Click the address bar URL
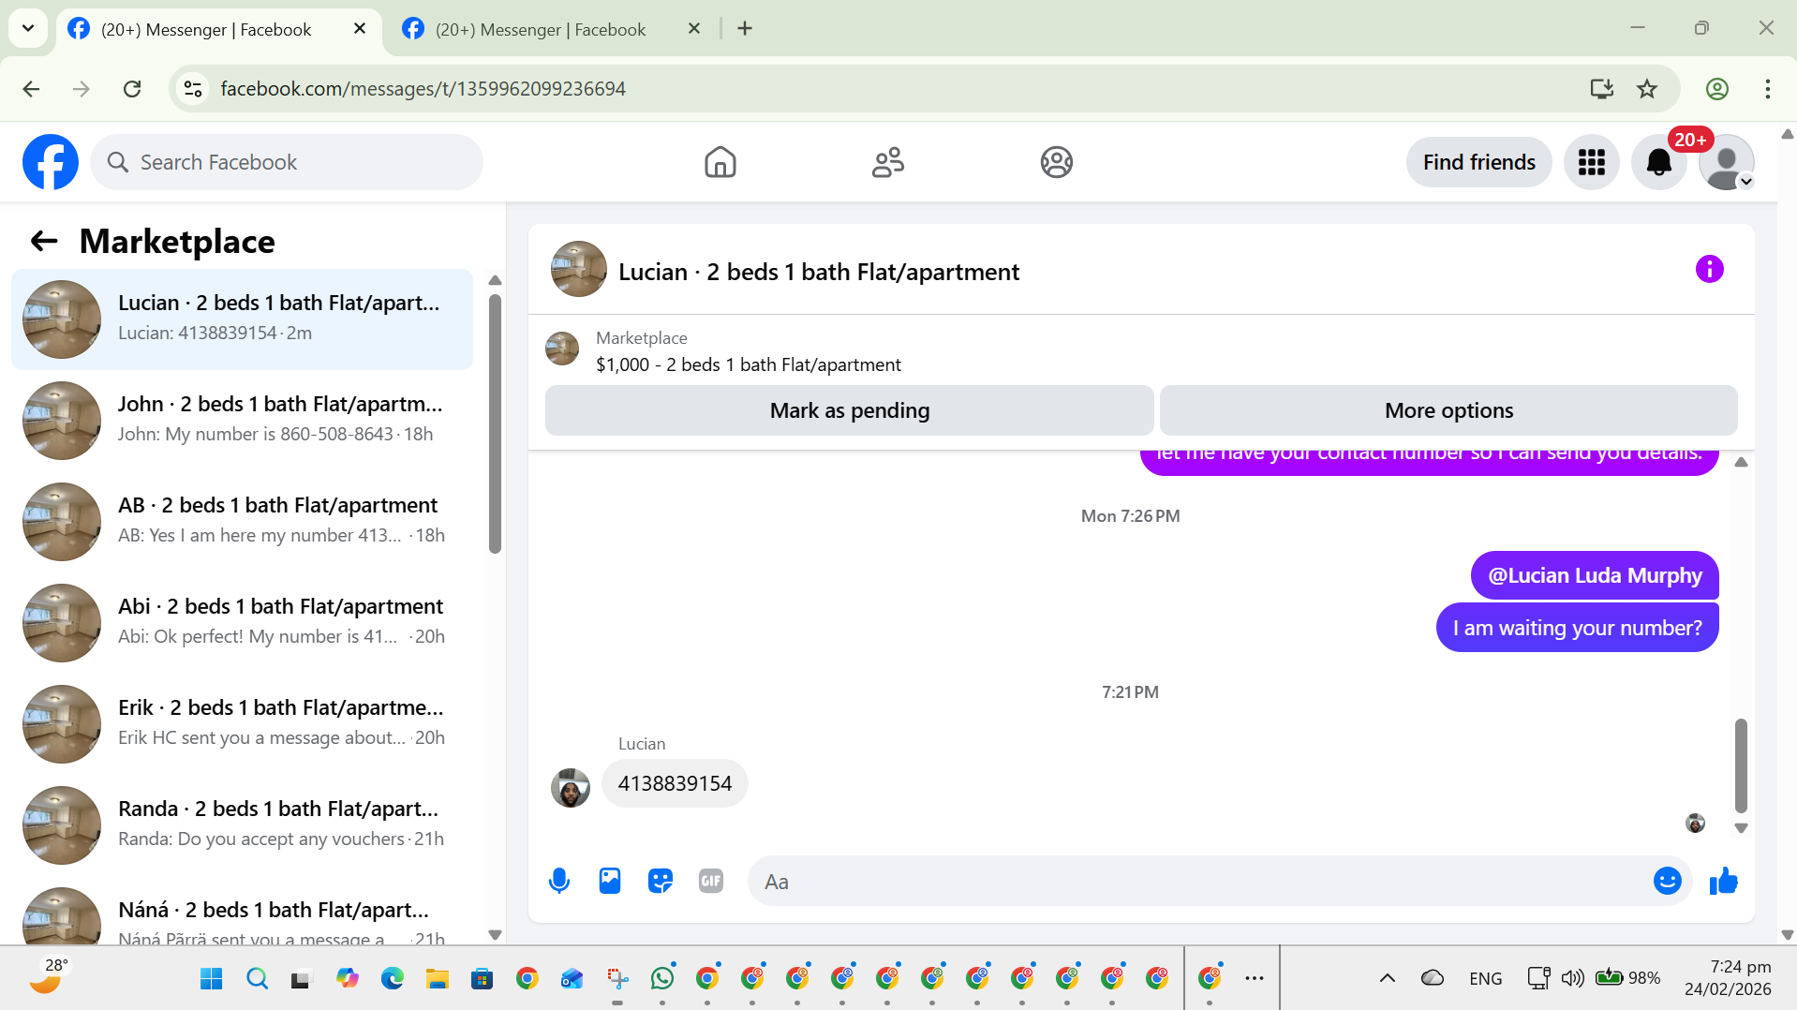Screen dimensions: 1797x1010 tap(423, 89)
